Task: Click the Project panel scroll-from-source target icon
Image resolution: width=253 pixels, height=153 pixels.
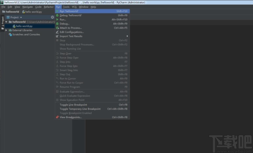Action: (x=52, y=17)
